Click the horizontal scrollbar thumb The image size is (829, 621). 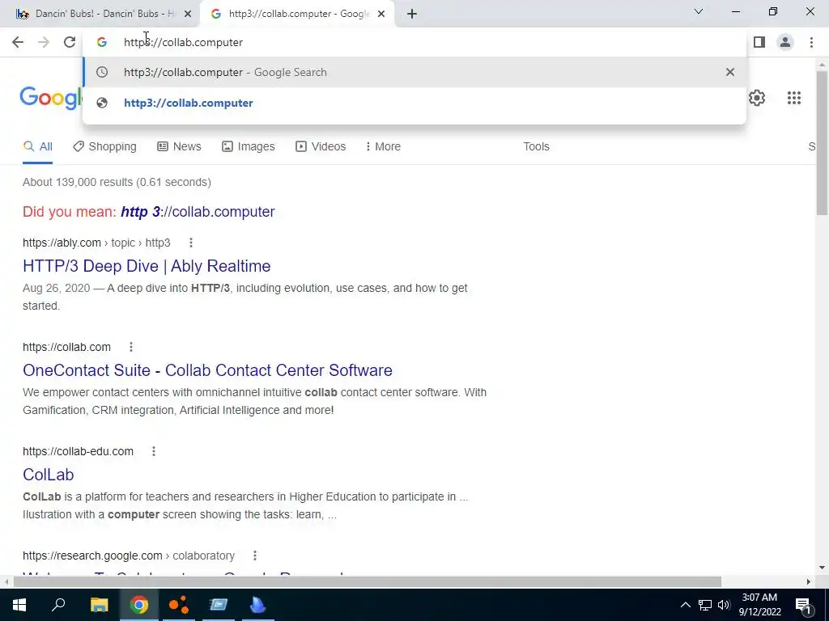point(368,582)
